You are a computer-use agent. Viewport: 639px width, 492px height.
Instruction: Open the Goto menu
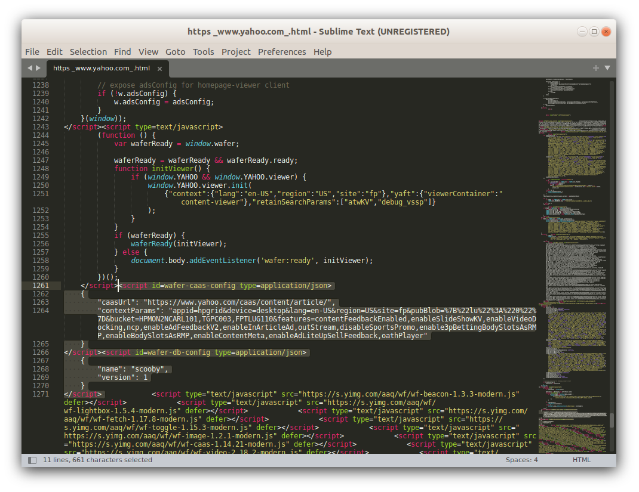175,52
